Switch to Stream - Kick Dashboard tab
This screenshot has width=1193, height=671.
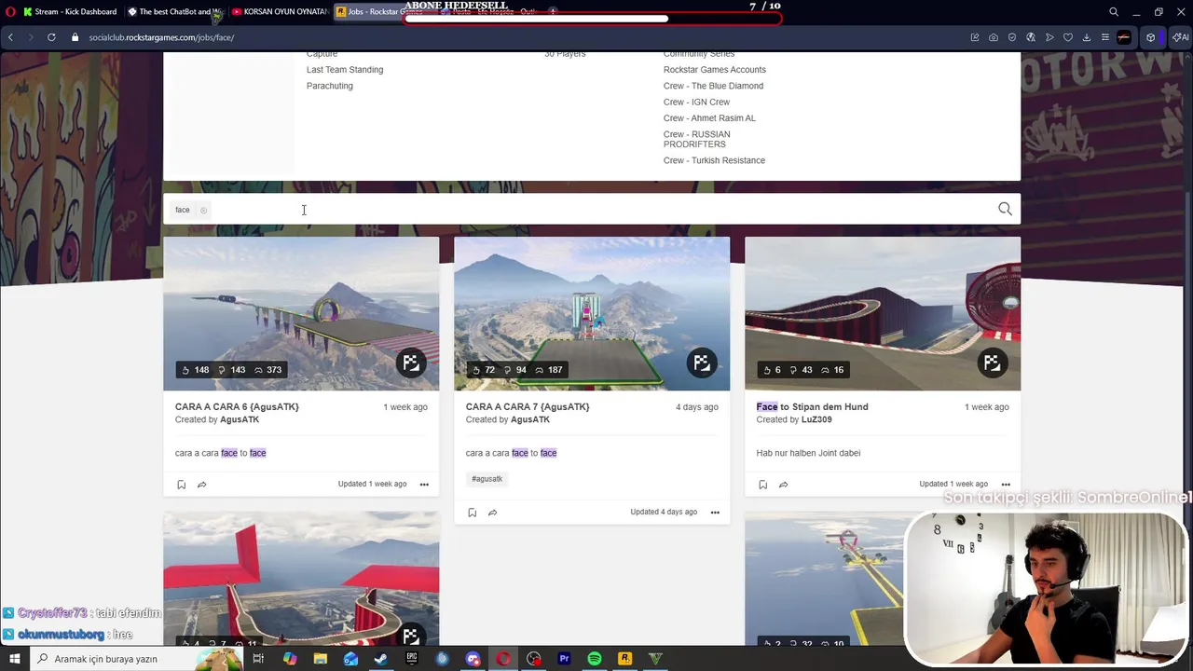[70, 12]
